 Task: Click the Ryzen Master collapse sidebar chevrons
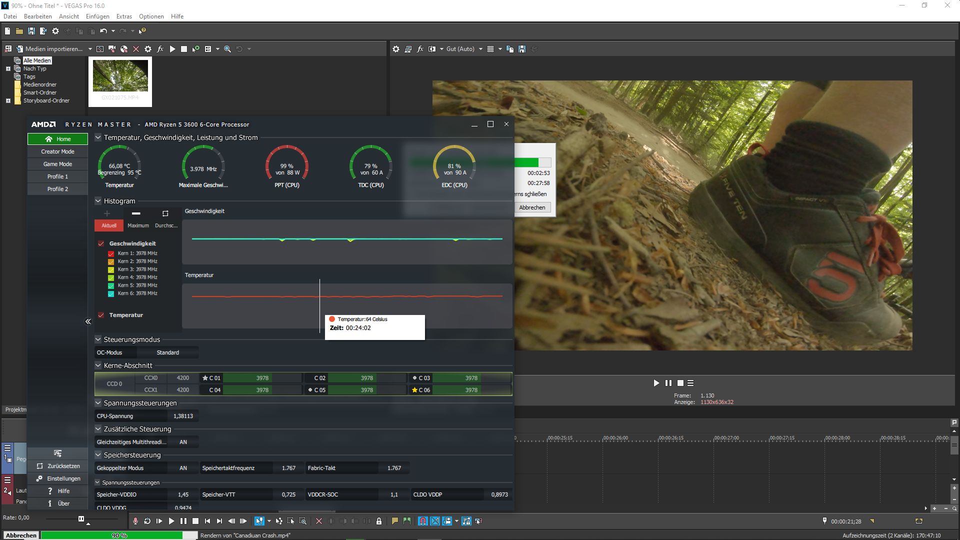(88, 321)
